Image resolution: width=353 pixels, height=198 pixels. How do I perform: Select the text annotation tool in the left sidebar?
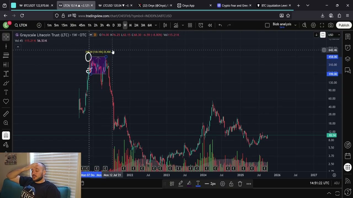[x=6, y=92]
